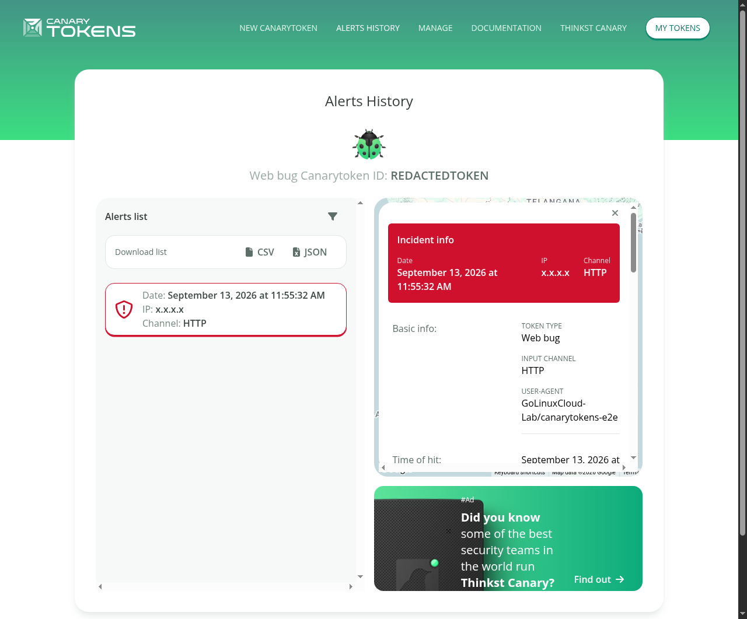Image resolution: width=747 pixels, height=619 pixels.
Task: Click the Keyboard shortcuts map link
Action: [519, 473]
